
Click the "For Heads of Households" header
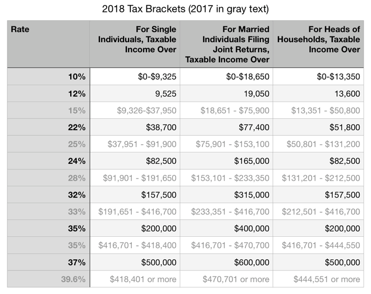(x=318, y=39)
